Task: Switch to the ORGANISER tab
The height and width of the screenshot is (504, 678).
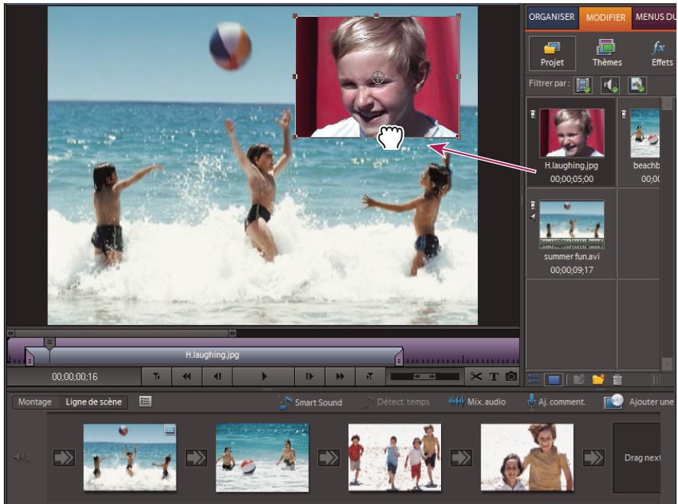Action: click(552, 18)
